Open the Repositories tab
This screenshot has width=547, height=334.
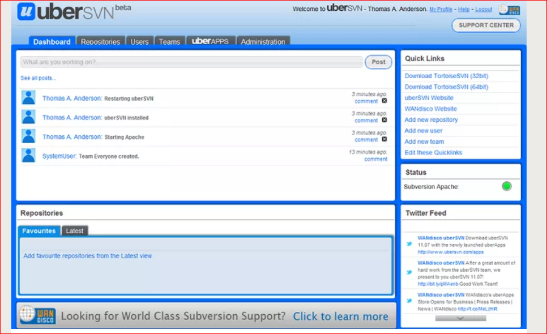[100, 41]
